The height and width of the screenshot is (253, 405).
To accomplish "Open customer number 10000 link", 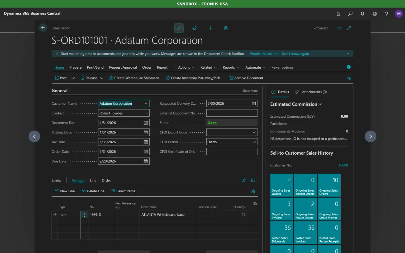I will (x=343, y=165).
